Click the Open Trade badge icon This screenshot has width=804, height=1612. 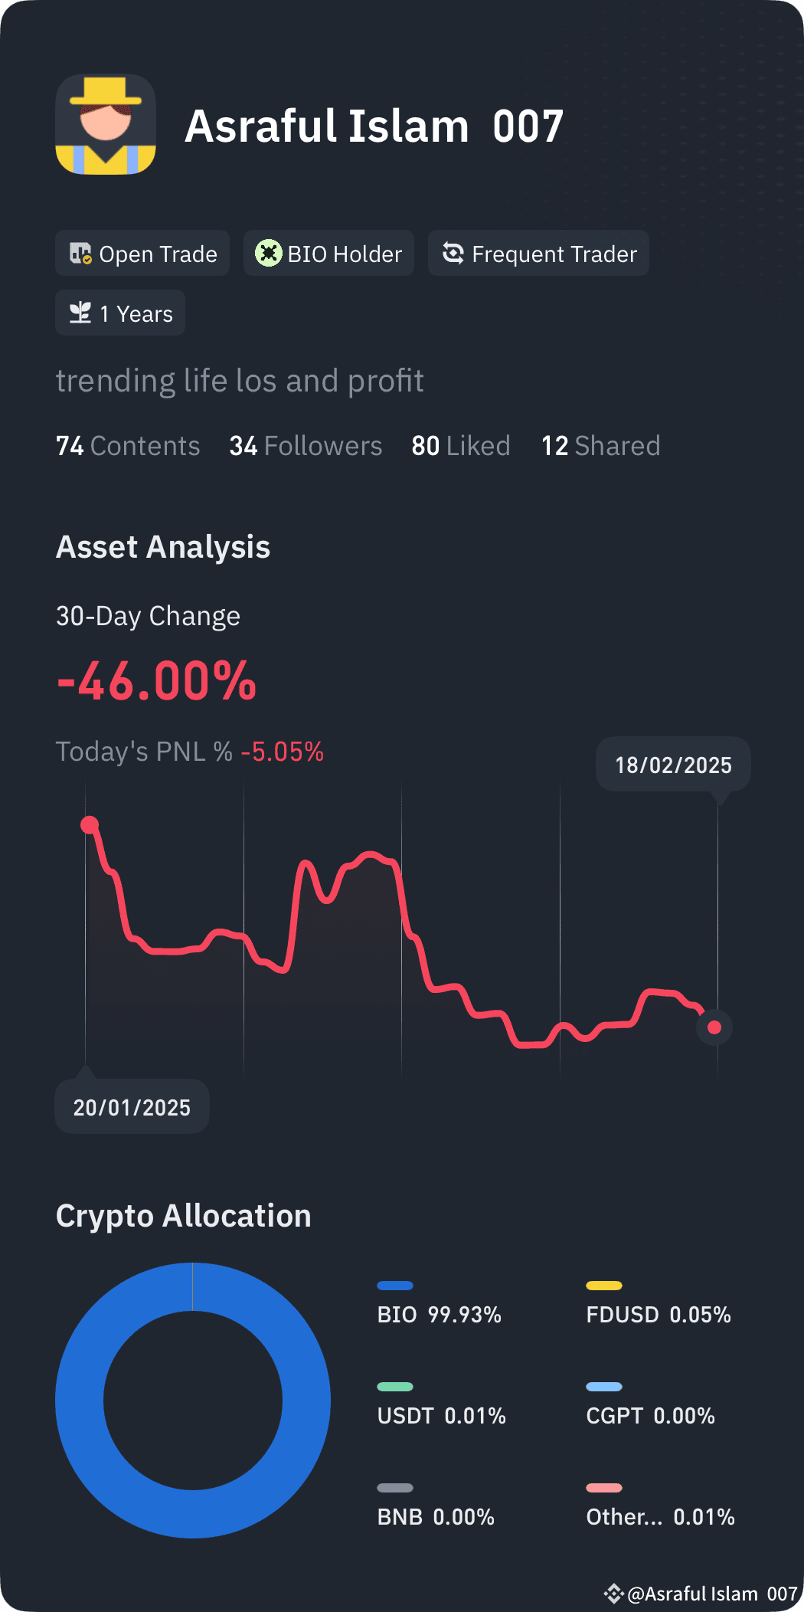point(80,254)
